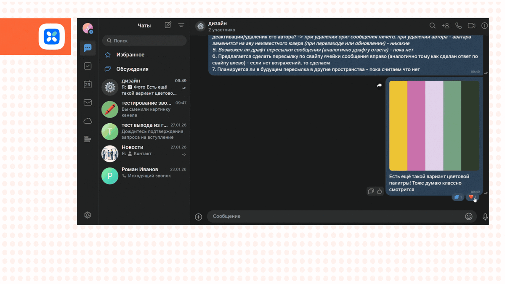The height and width of the screenshot is (284, 505).
Task: Add a participant to the chat
Action: click(445, 26)
